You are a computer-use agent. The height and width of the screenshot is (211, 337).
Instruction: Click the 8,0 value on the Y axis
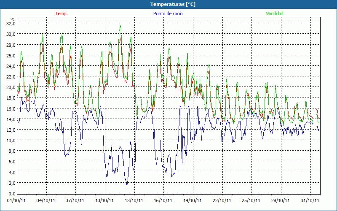(12, 151)
